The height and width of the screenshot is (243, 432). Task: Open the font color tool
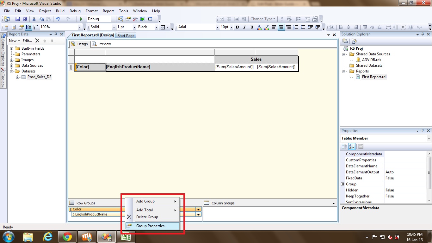[x=259, y=27]
